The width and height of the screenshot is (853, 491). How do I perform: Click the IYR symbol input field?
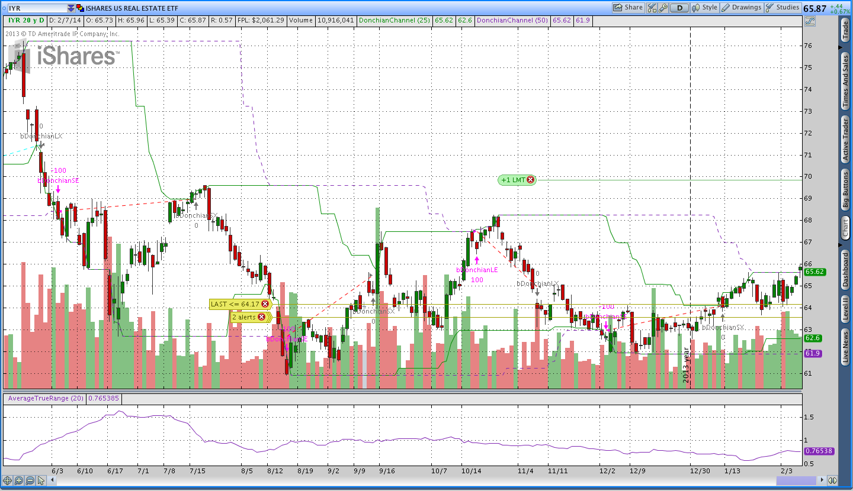[x=37, y=8]
